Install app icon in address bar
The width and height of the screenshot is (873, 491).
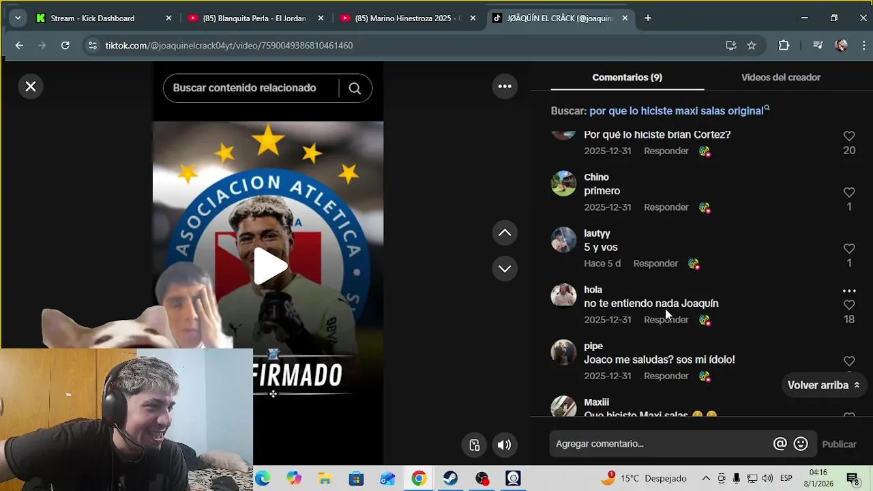tap(731, 46)
